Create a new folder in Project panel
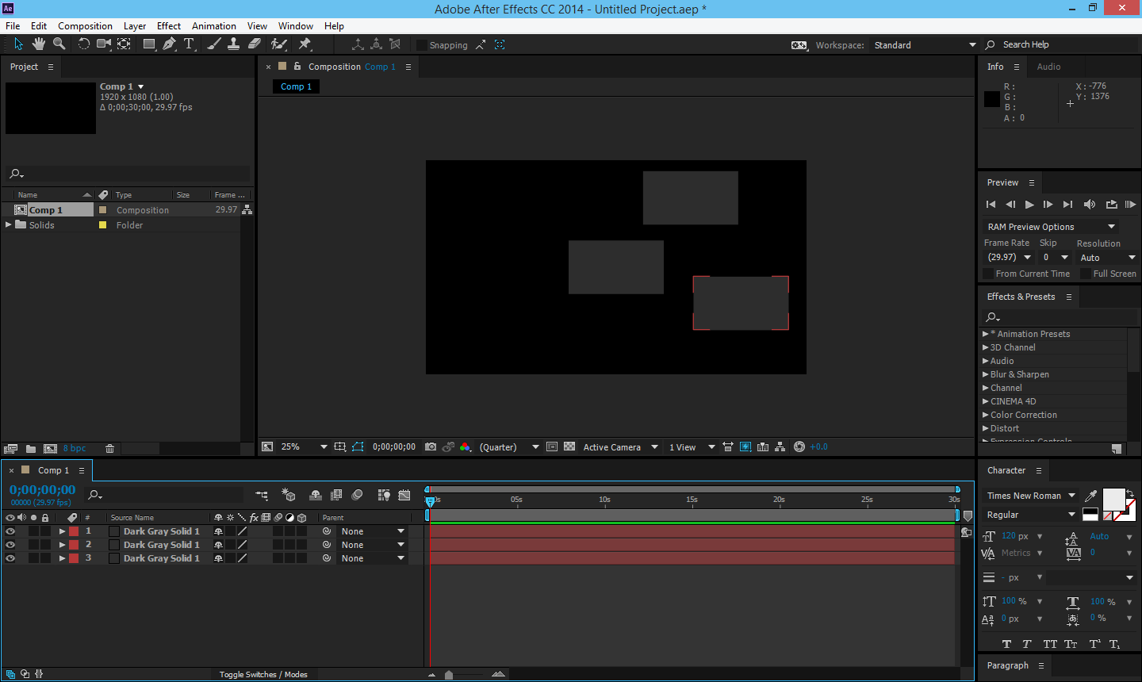 coord(31,449)
